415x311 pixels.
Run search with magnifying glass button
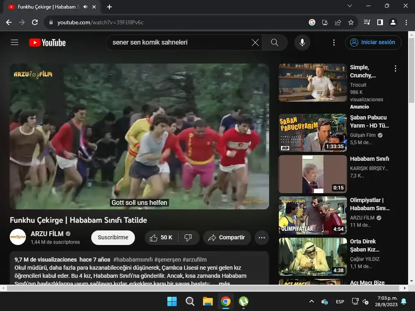click(275, 42)
